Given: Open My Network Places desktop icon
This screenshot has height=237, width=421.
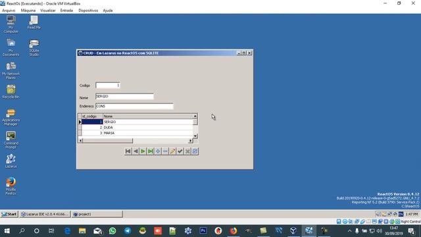Looking at the screenshot, I should pyautogui.click(x=11, y=70).
